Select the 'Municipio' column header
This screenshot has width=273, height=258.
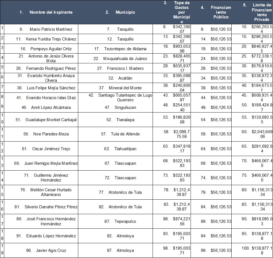coord(125,12)
